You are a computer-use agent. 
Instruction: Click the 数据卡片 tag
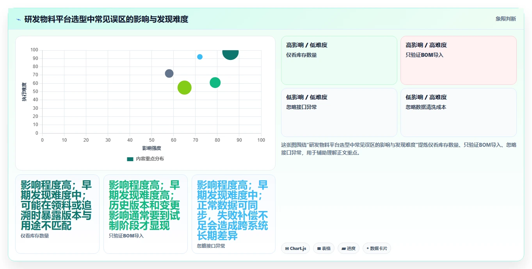(377, 248)
